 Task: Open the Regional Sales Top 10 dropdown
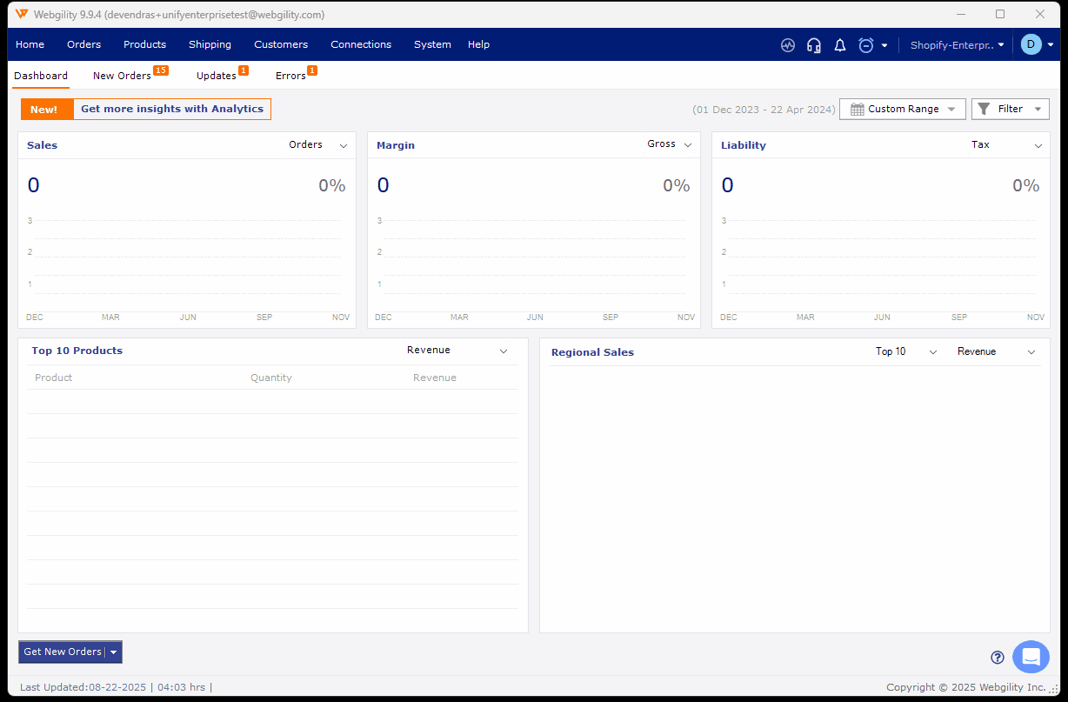906,351
